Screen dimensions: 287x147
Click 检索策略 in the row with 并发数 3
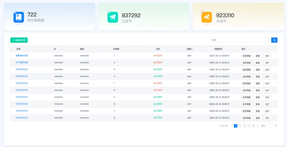coord(247,70)
